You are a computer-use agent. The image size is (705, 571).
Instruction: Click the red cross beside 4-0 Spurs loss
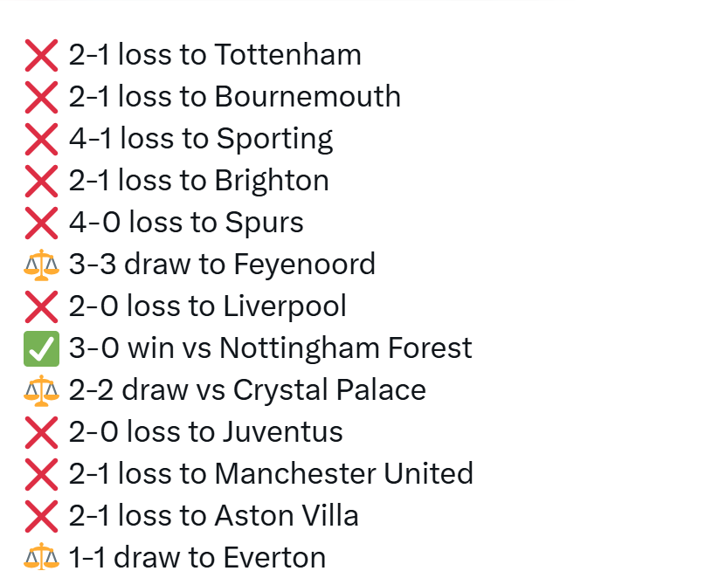[x=40, y=223]
